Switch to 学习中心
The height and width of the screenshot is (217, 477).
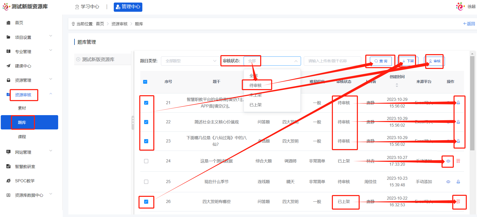coord(87,7)
